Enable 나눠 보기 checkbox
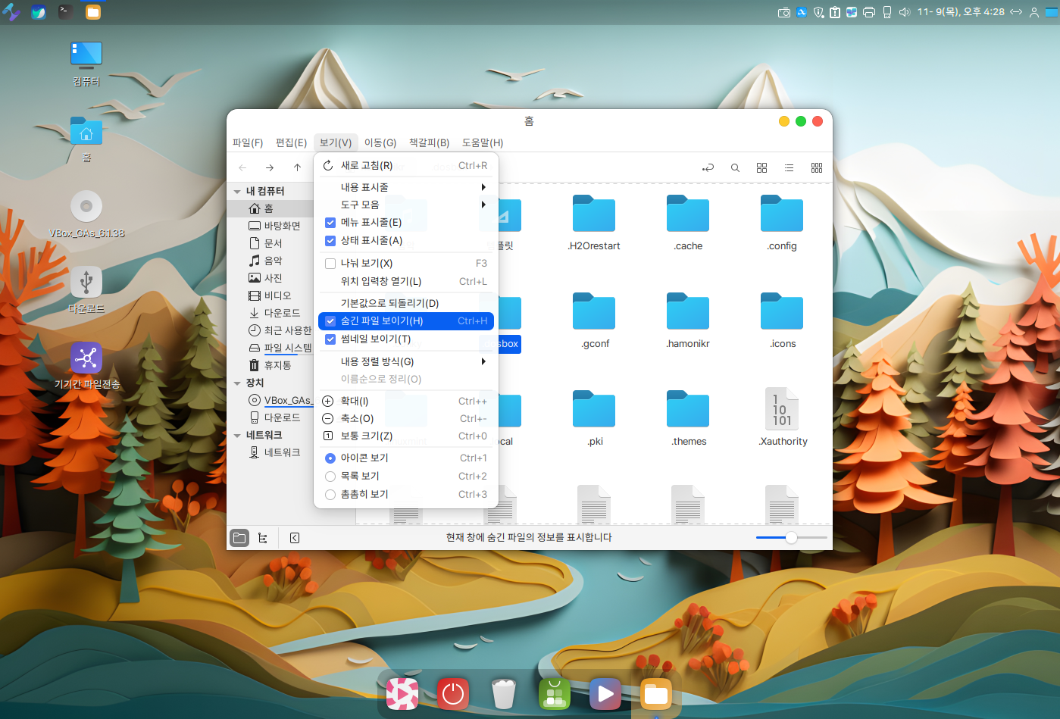This screenshot has height=719, width=1060. (x=330, y=264)
